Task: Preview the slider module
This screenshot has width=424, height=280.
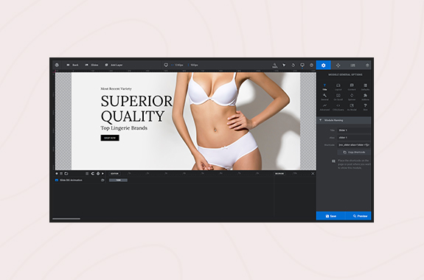Action: pos(358,216)
